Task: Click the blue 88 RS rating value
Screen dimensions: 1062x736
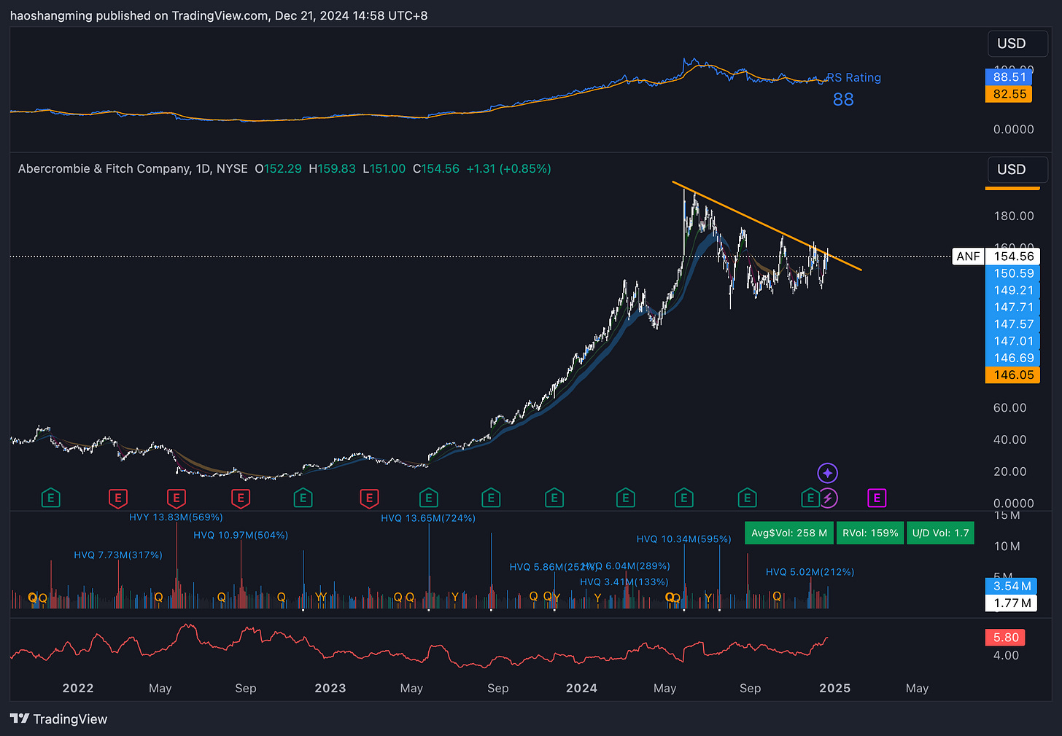Action: pyautogui.click(x=843, y=100)
